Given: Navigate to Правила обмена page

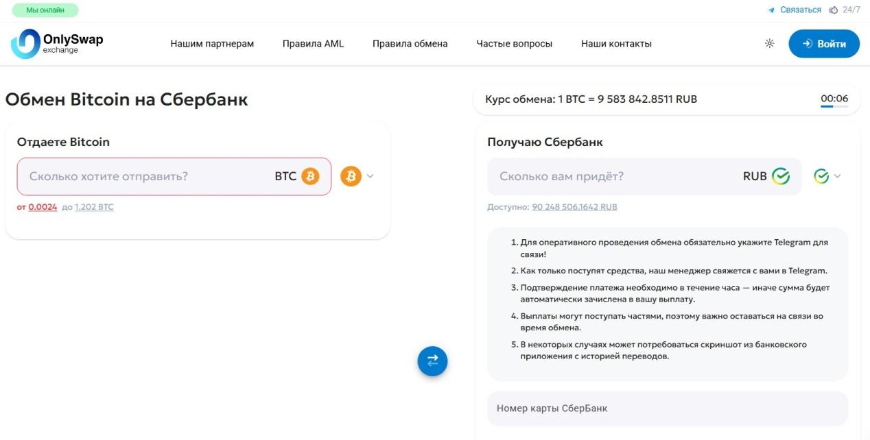Looking at the screenshot, I should 410,42.
